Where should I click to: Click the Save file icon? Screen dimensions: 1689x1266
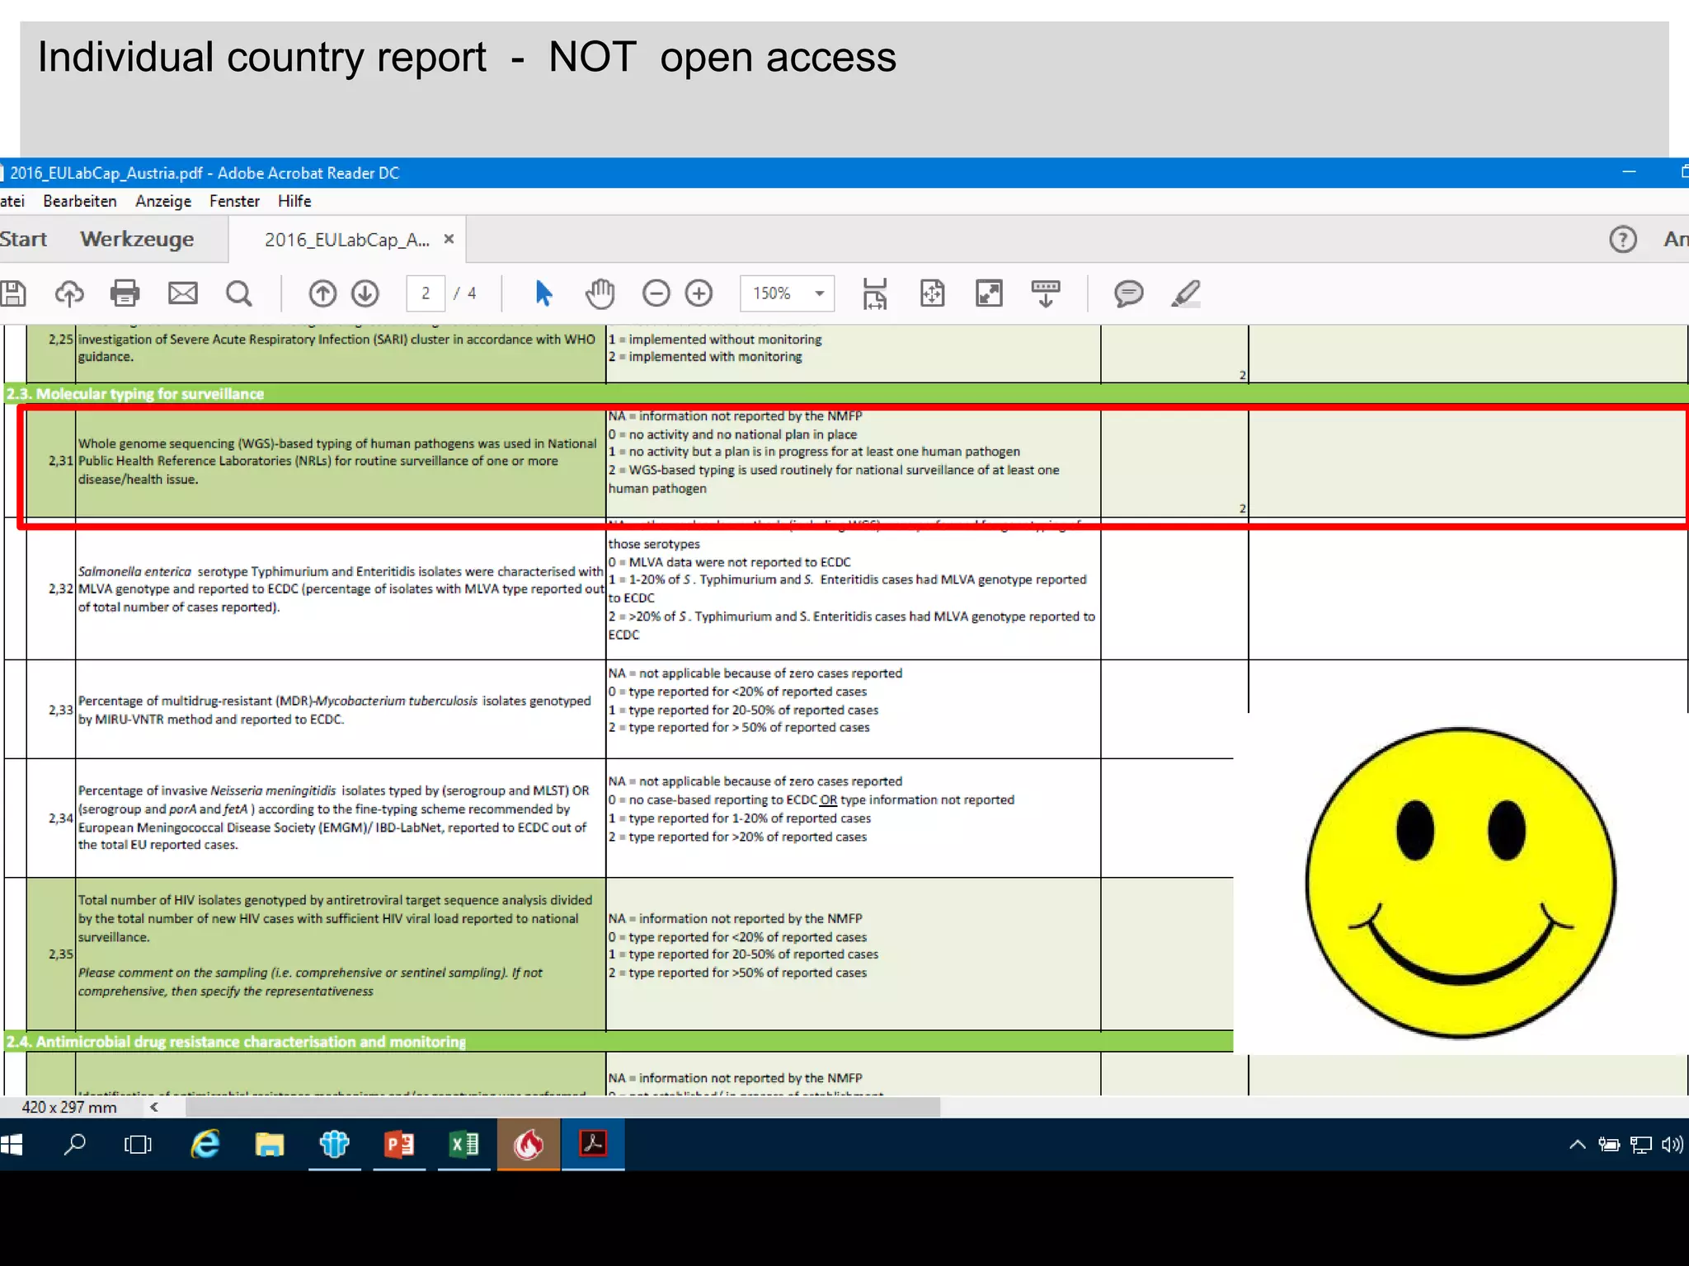click(13, 293)
